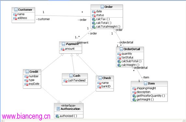The image size is (186, 122).
Task: Select the OrderDetail class title
Action: 132,49
